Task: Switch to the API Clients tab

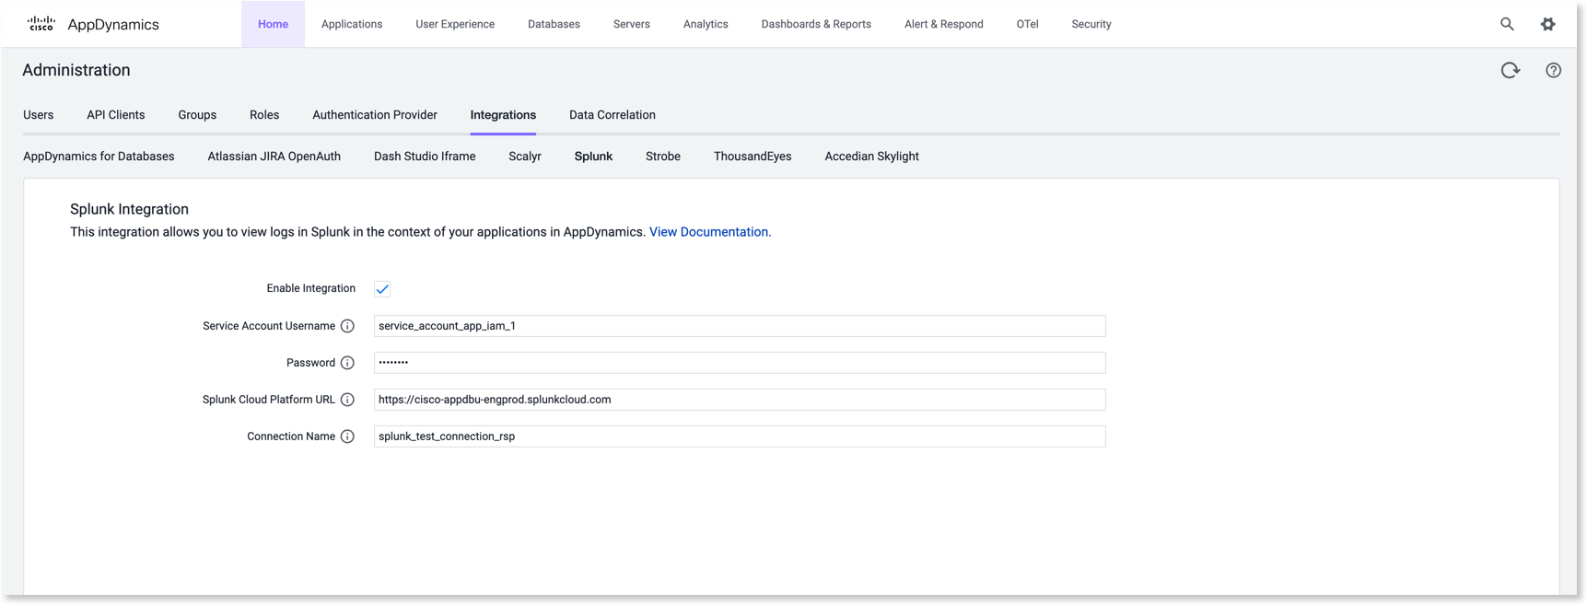Action: pyautogui.click(x=116, y=115)
